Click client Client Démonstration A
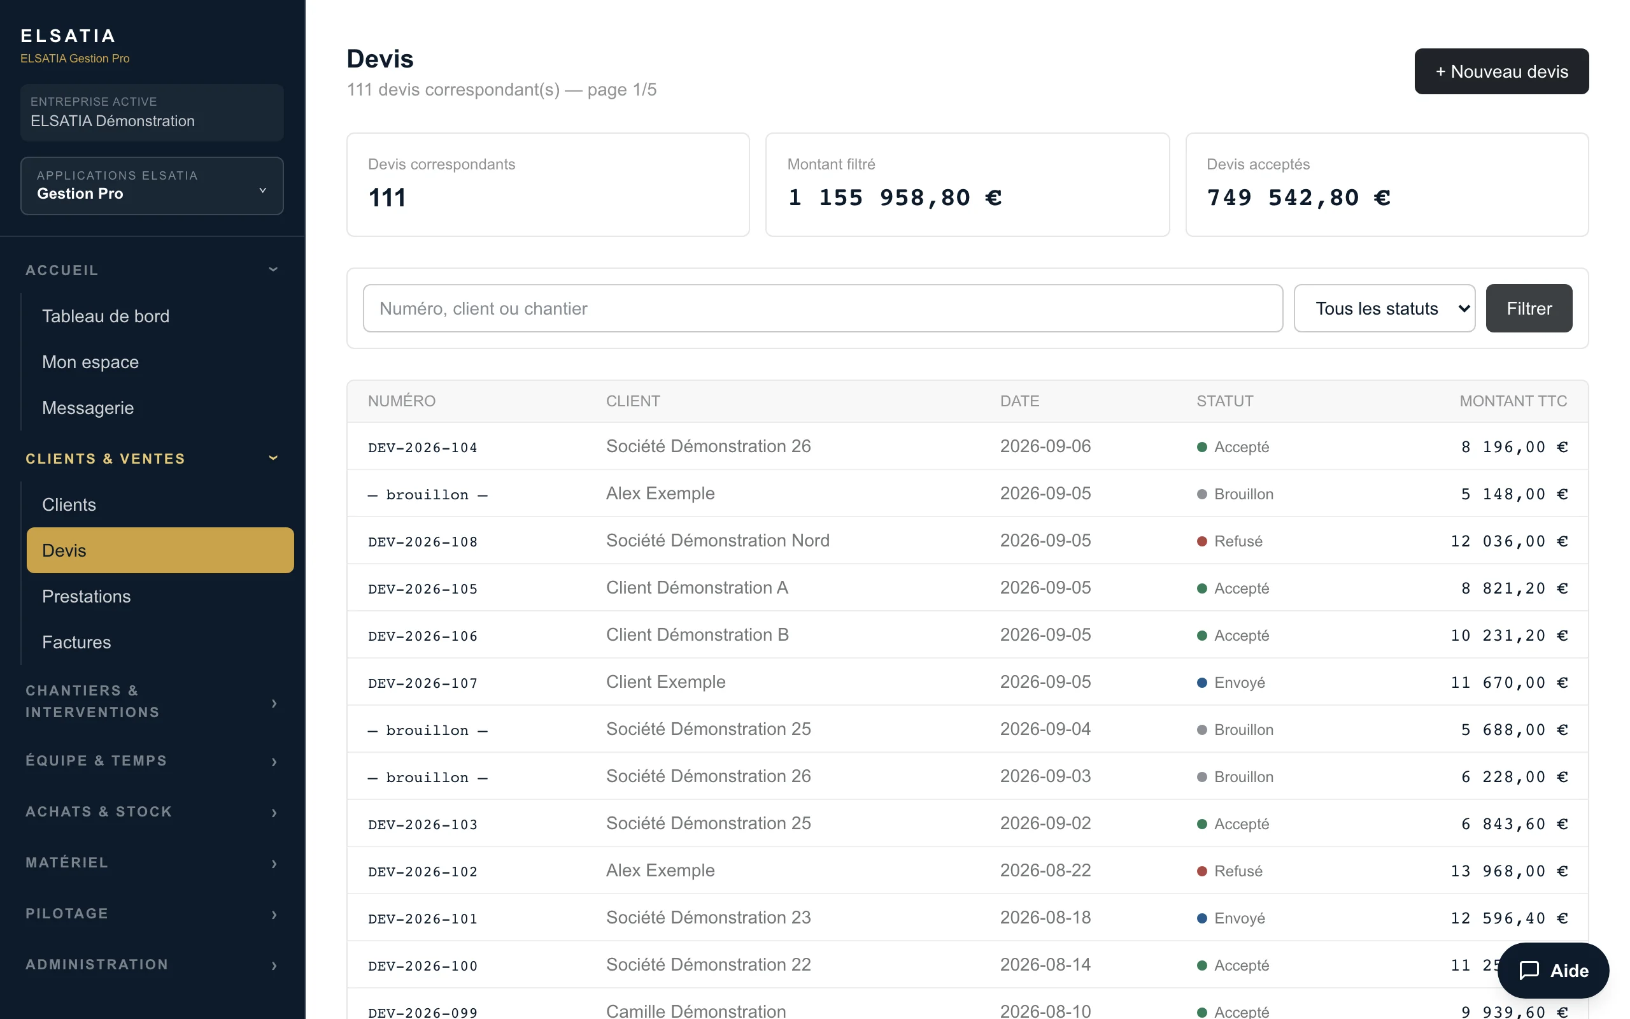The height and width of the screenshot is (1019, 1630). (697, 588)
